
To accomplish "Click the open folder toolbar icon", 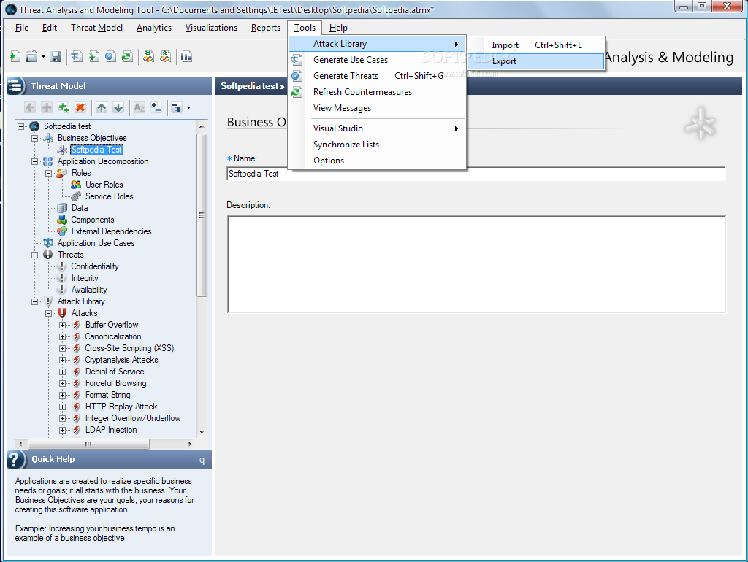I will (31, 57).
